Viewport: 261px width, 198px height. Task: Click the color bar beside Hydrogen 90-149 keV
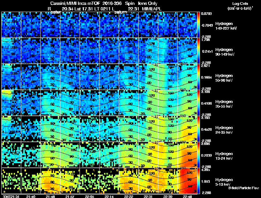tap(198, 51)
